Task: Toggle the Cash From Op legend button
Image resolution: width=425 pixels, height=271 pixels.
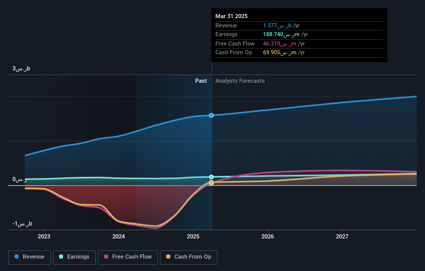Action: tap(188, 257)
